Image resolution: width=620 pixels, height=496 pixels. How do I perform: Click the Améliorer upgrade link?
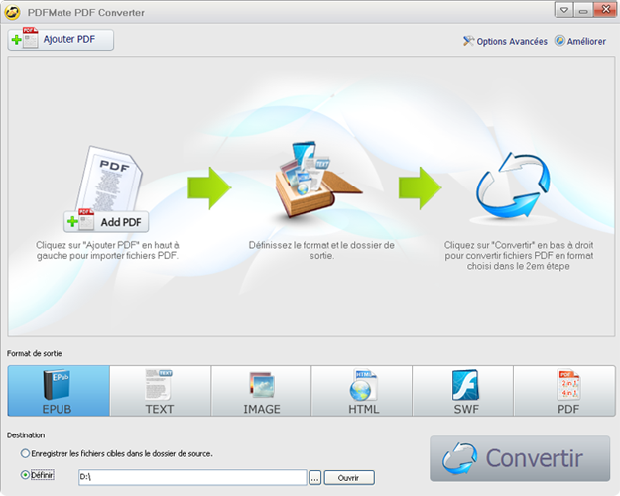point(580,41)
